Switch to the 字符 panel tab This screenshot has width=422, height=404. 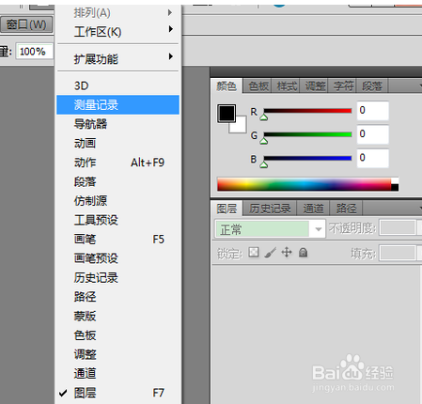(x=343, y=85)
